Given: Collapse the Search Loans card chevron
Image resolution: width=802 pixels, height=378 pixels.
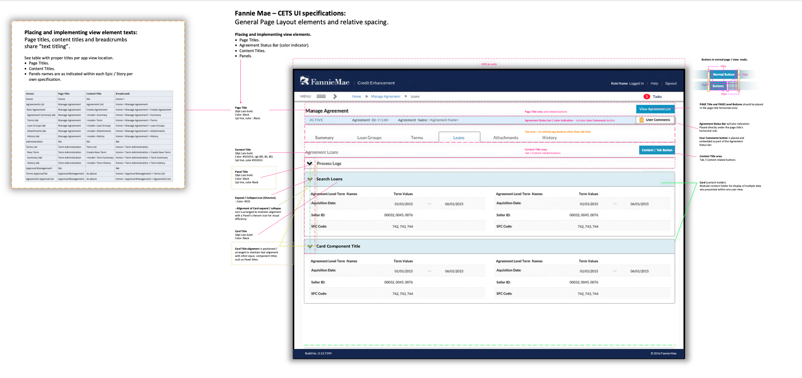Looking at the screenshot, I should pos(310,179).
